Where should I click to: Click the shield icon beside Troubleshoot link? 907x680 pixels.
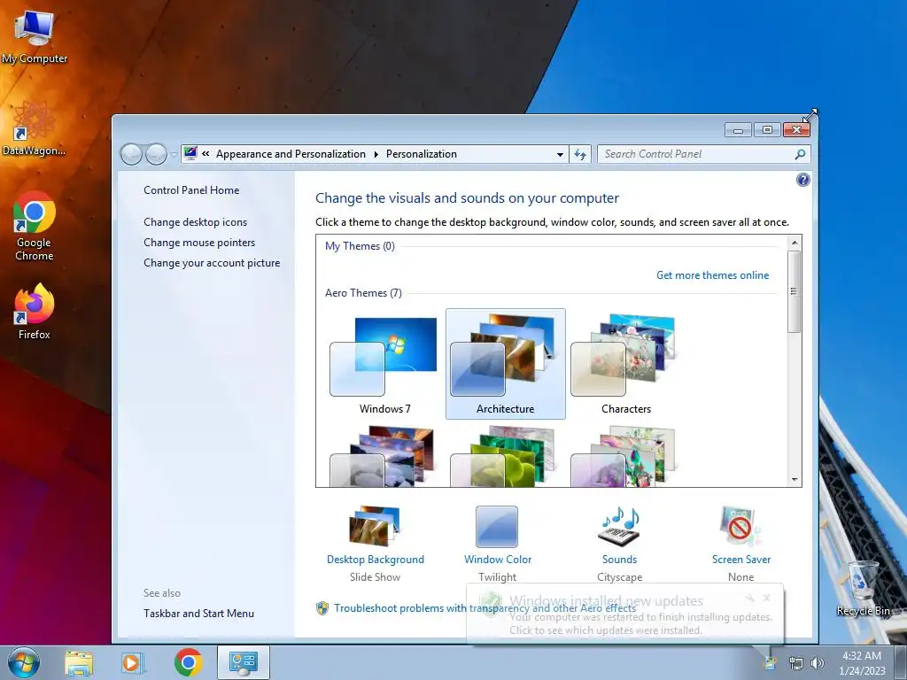(x=322, y=608)
